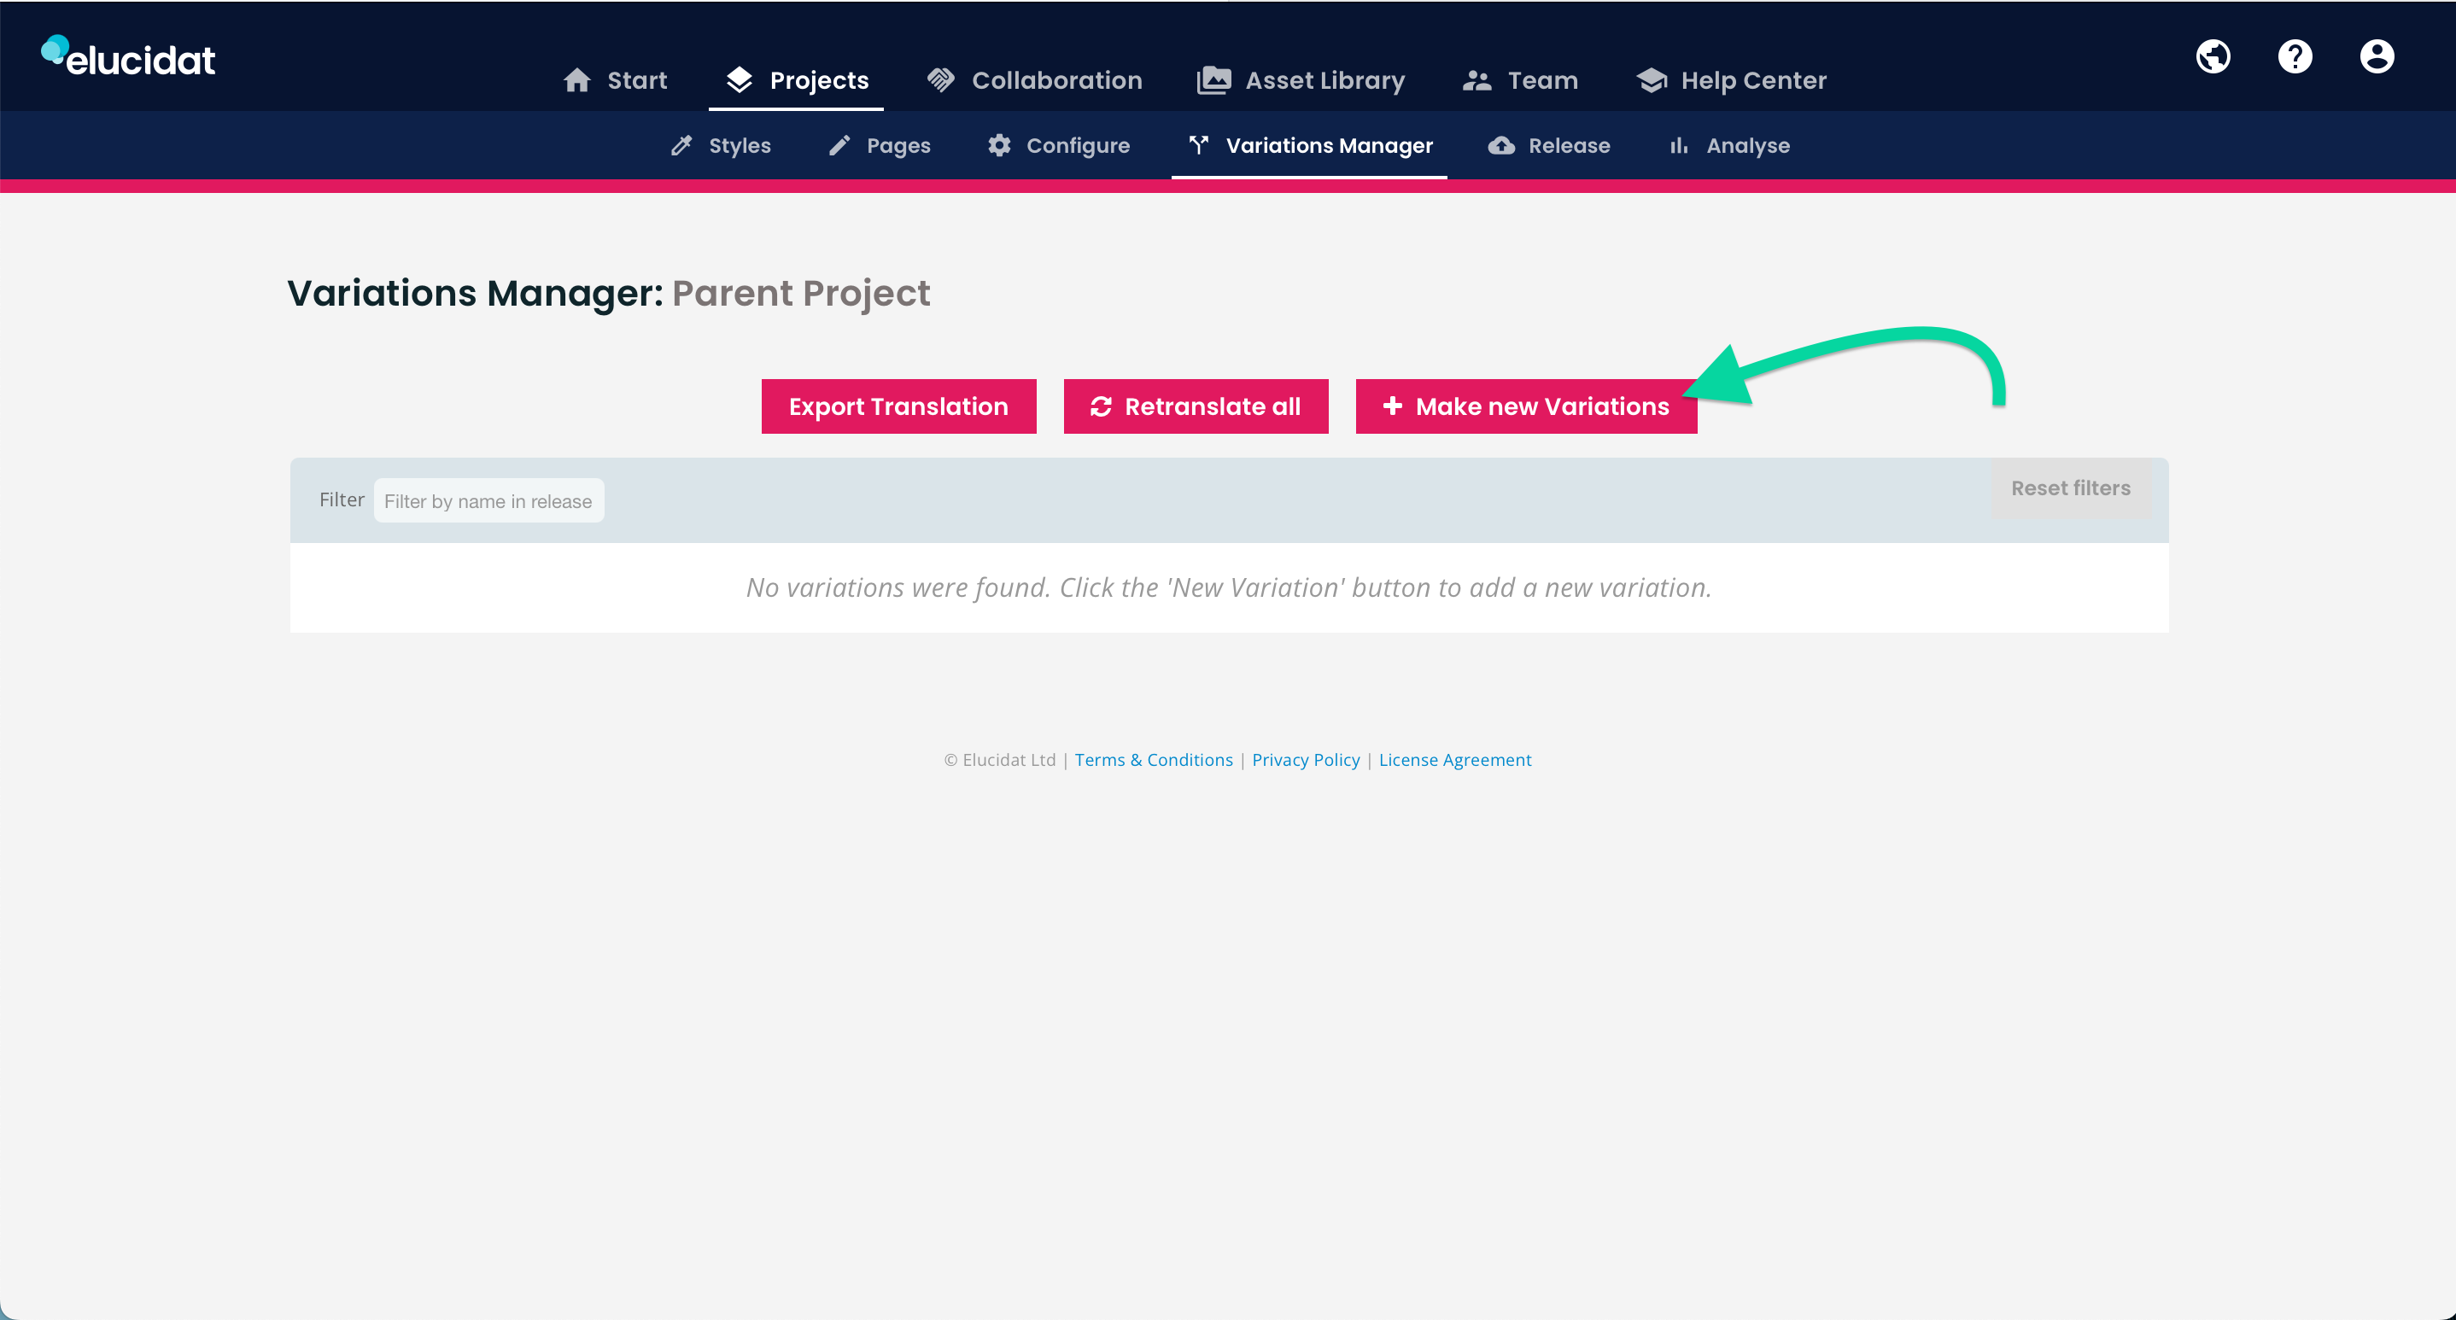Viewport: 2456px width, 1320px height.
Task: Select the Configure gear icon
Action: 998,145
